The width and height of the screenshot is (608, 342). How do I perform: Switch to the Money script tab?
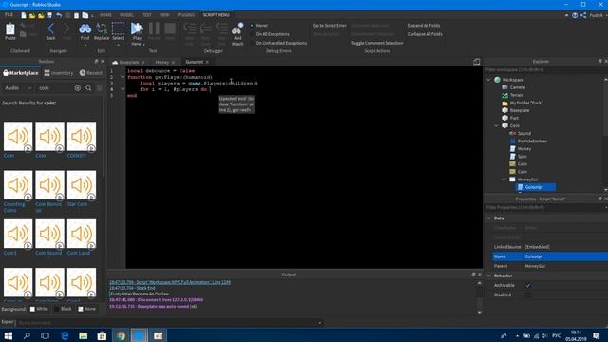click(162, 62)
